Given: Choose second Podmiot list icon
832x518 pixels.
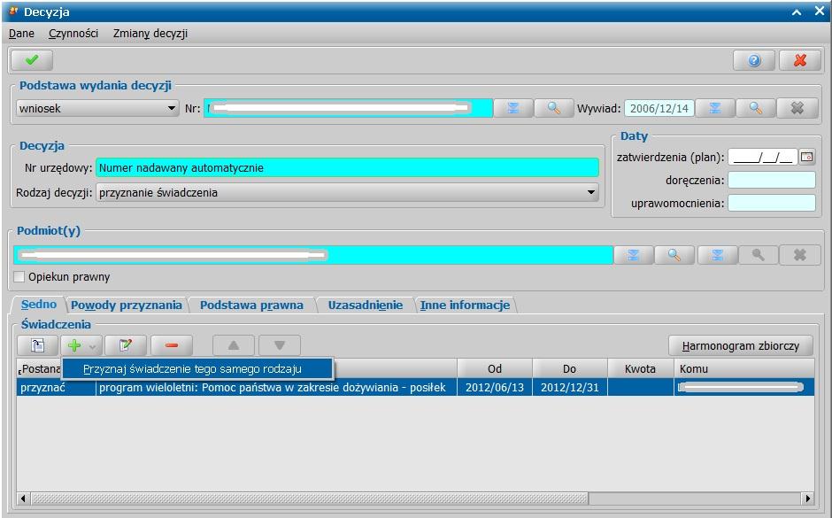Looking at the screenshot, I should [x=718, y=255].
